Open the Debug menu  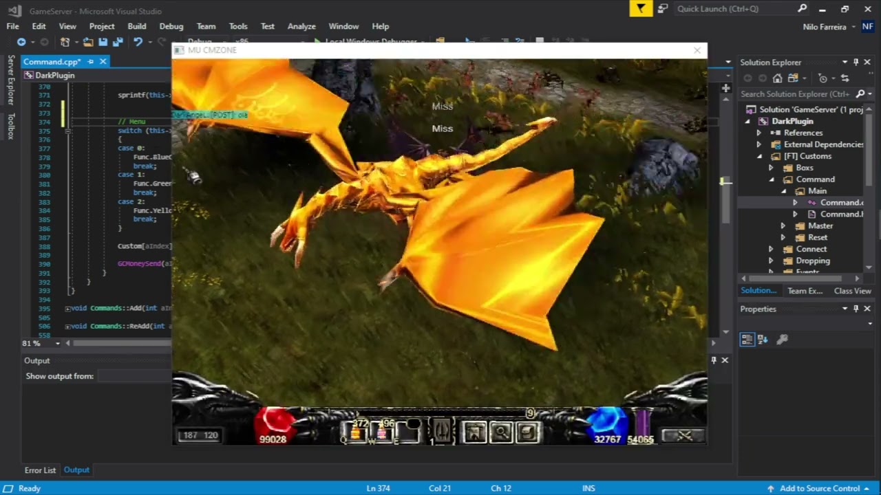pos(171,26)
